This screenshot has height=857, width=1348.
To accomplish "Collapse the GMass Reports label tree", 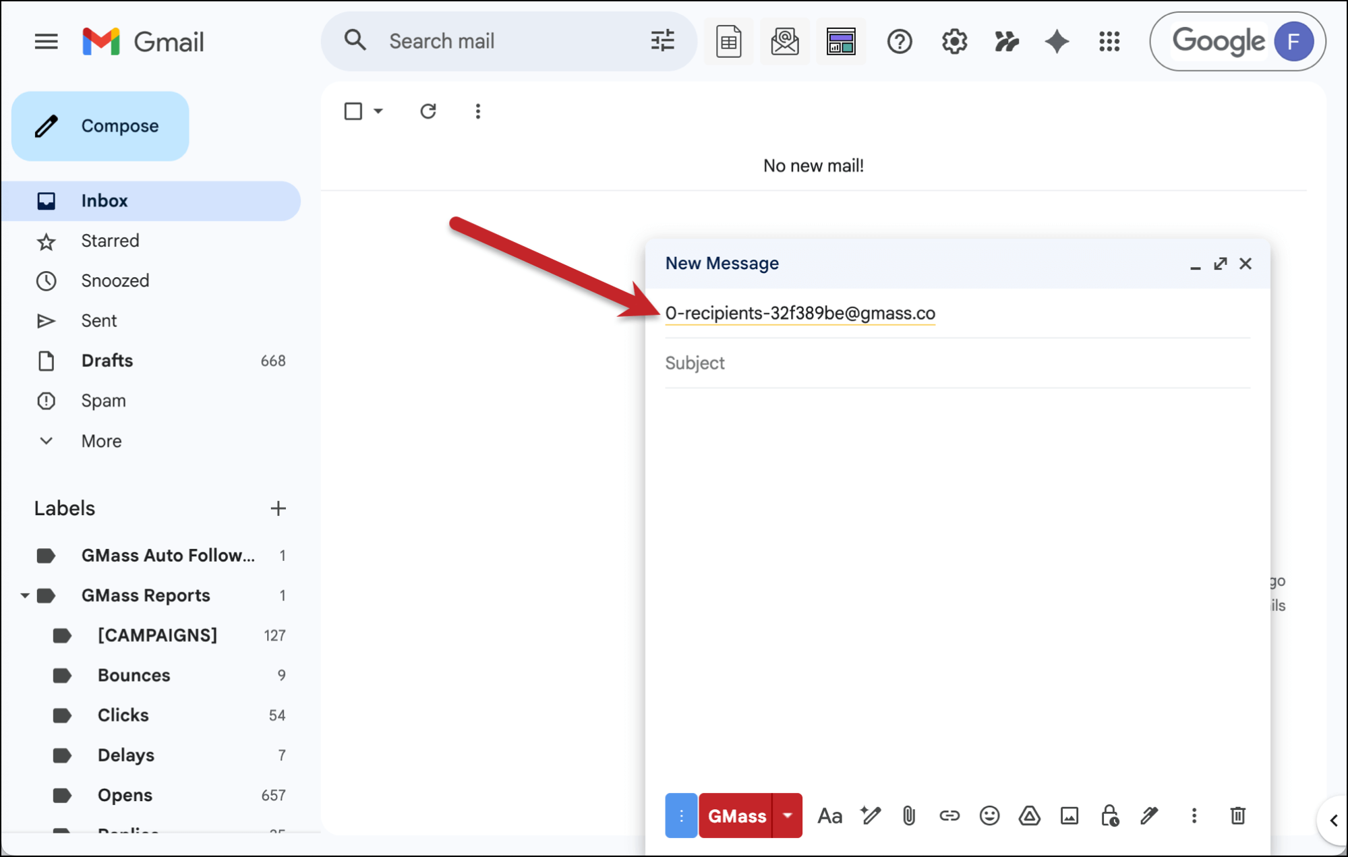I will click(25, 595).
